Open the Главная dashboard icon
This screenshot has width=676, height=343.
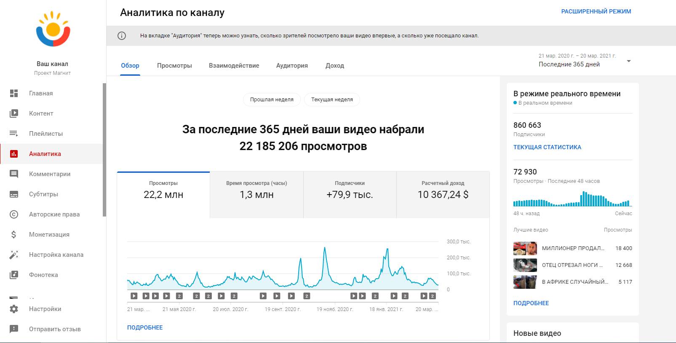pos(14,93)
